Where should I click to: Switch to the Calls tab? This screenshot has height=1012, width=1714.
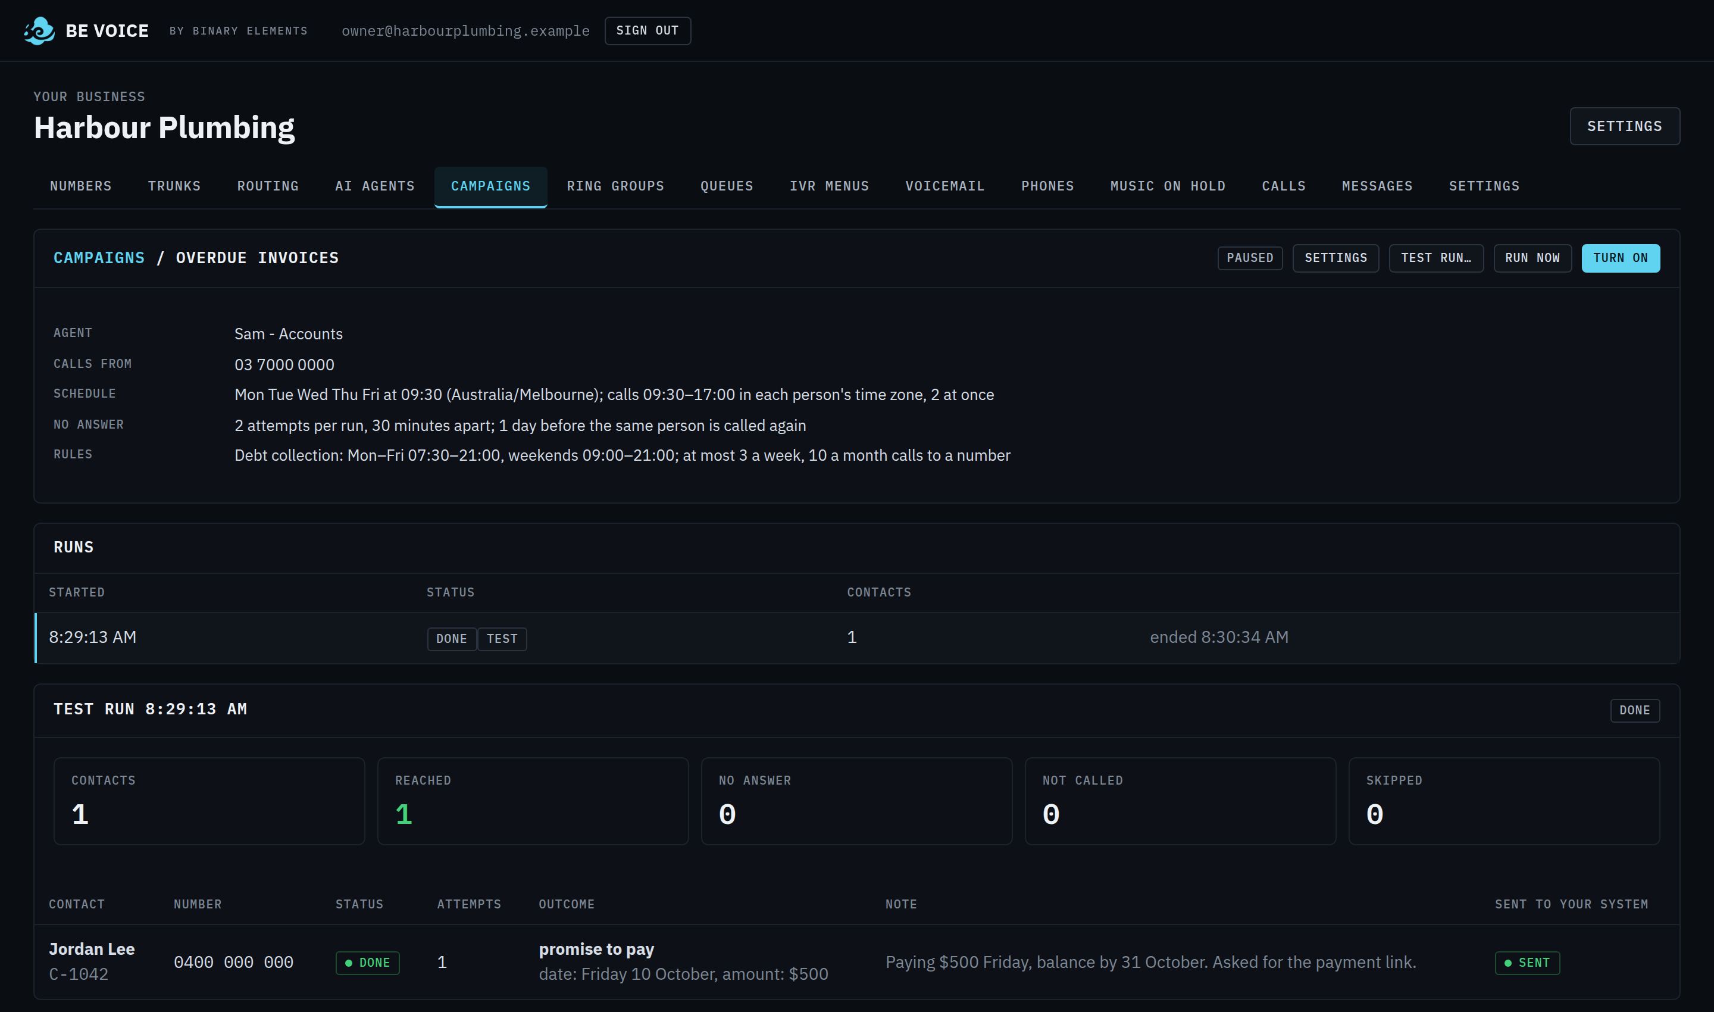click(x=1283, y=186)
